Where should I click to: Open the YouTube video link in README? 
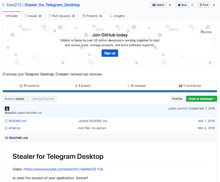[63, 169]
